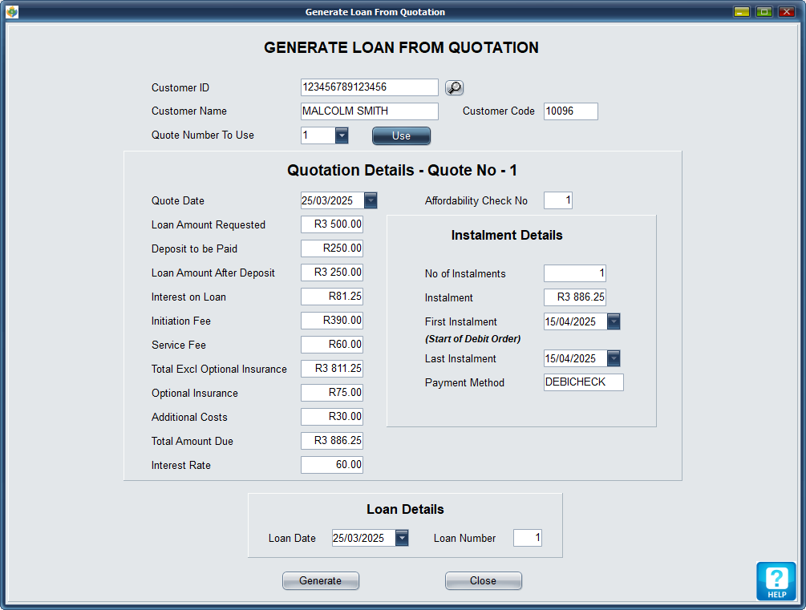Click the Close button
This screenshot has width=806, height=610.
pos(484,581)
